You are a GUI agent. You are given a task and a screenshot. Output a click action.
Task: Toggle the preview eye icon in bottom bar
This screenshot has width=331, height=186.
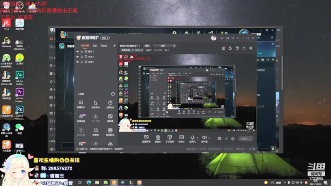[x=226, y=138]
